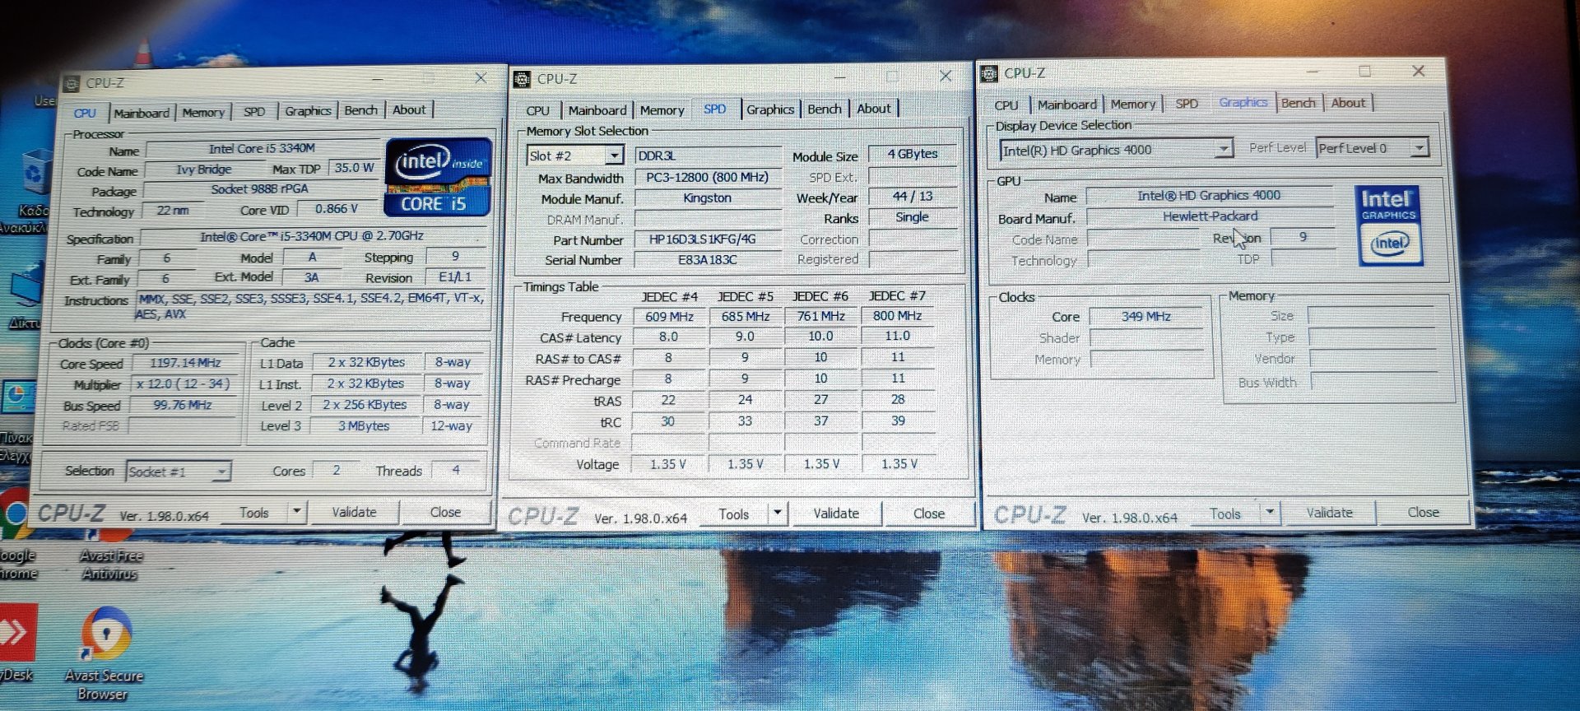Expand Tools dropdown arrow in right CPU-Z window
This screenshot has width=1580, height=711.
[1270, 512]
